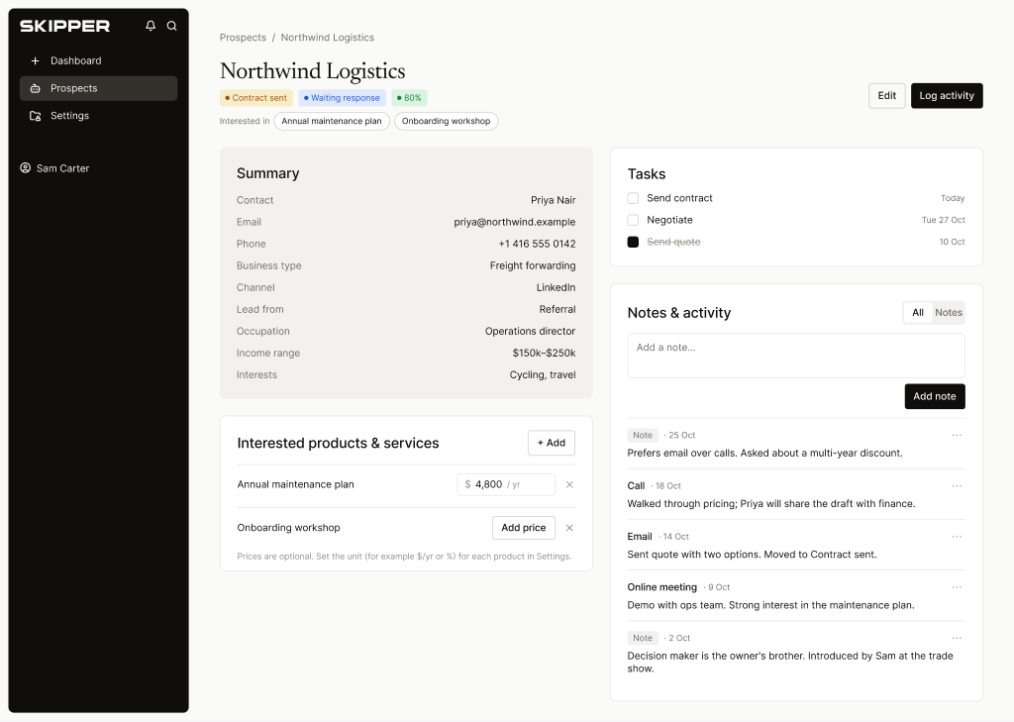
Task: Click the Email entry label
Action: coord(640,537)
